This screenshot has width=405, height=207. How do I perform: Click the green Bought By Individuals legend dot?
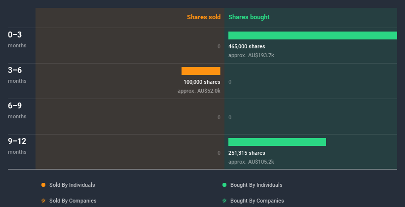pyautogui.click(x=224, y=185)
